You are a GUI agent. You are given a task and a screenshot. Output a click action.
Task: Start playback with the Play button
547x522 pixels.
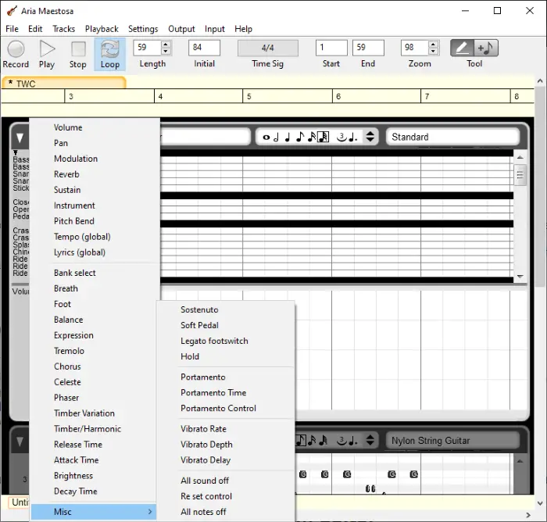pos(47,55)
